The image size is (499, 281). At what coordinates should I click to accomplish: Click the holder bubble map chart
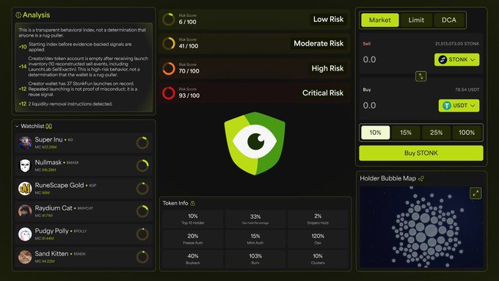pyautogui.click(x=421, y=227)
